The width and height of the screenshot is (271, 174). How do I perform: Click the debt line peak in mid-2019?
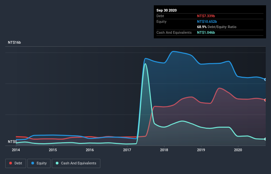pos(219,88)
